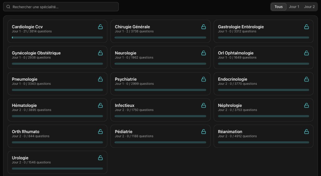Click 'Jour 2 · 0 / 3753 questions' text
This screenshot has width=321, height=176.
(238, 110)
